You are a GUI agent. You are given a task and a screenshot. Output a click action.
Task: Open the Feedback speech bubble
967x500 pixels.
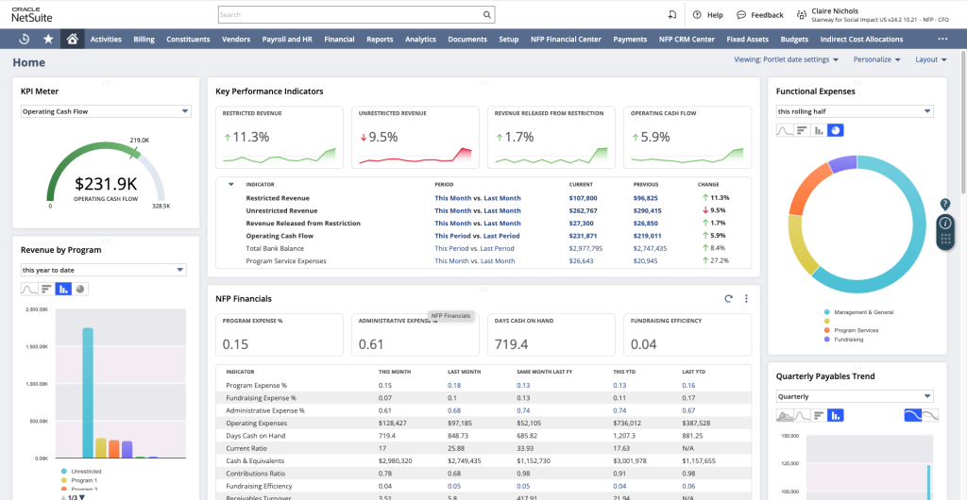[742, 15]
